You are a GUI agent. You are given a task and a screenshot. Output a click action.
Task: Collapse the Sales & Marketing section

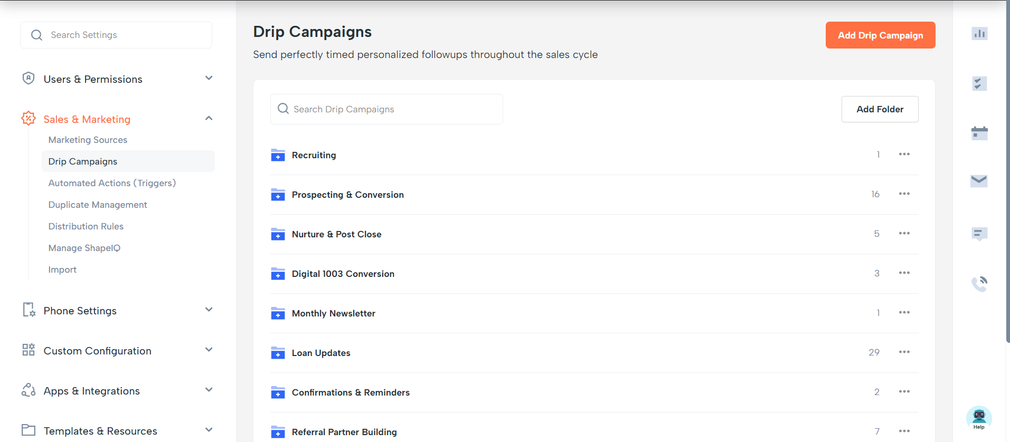tap(209, 119)
